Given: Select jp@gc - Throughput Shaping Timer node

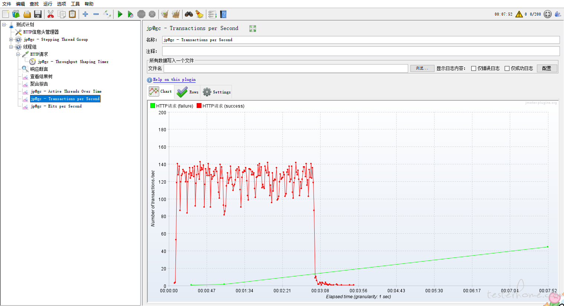Looking at the screenshot, I should tap(73, 62).
